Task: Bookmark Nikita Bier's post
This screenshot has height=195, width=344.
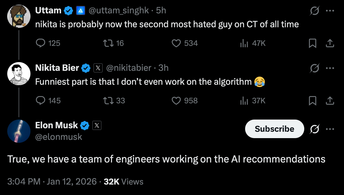Action: (312, 101)
